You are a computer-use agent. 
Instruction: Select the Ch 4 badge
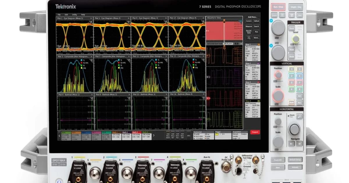[x=67, y=136]
